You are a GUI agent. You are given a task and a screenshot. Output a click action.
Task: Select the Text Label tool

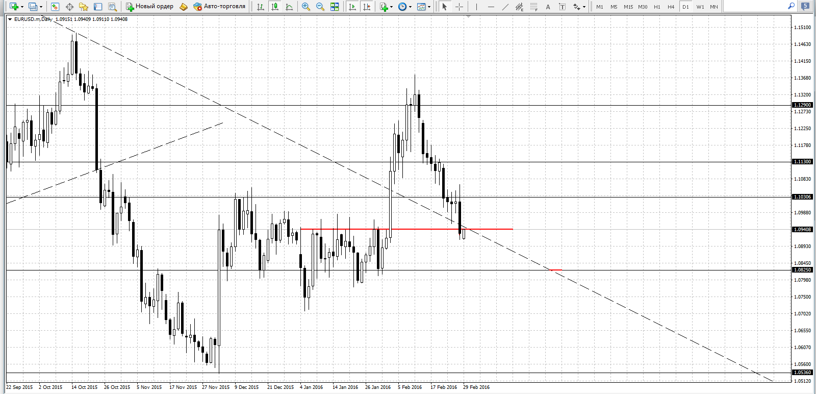[562, 7]
